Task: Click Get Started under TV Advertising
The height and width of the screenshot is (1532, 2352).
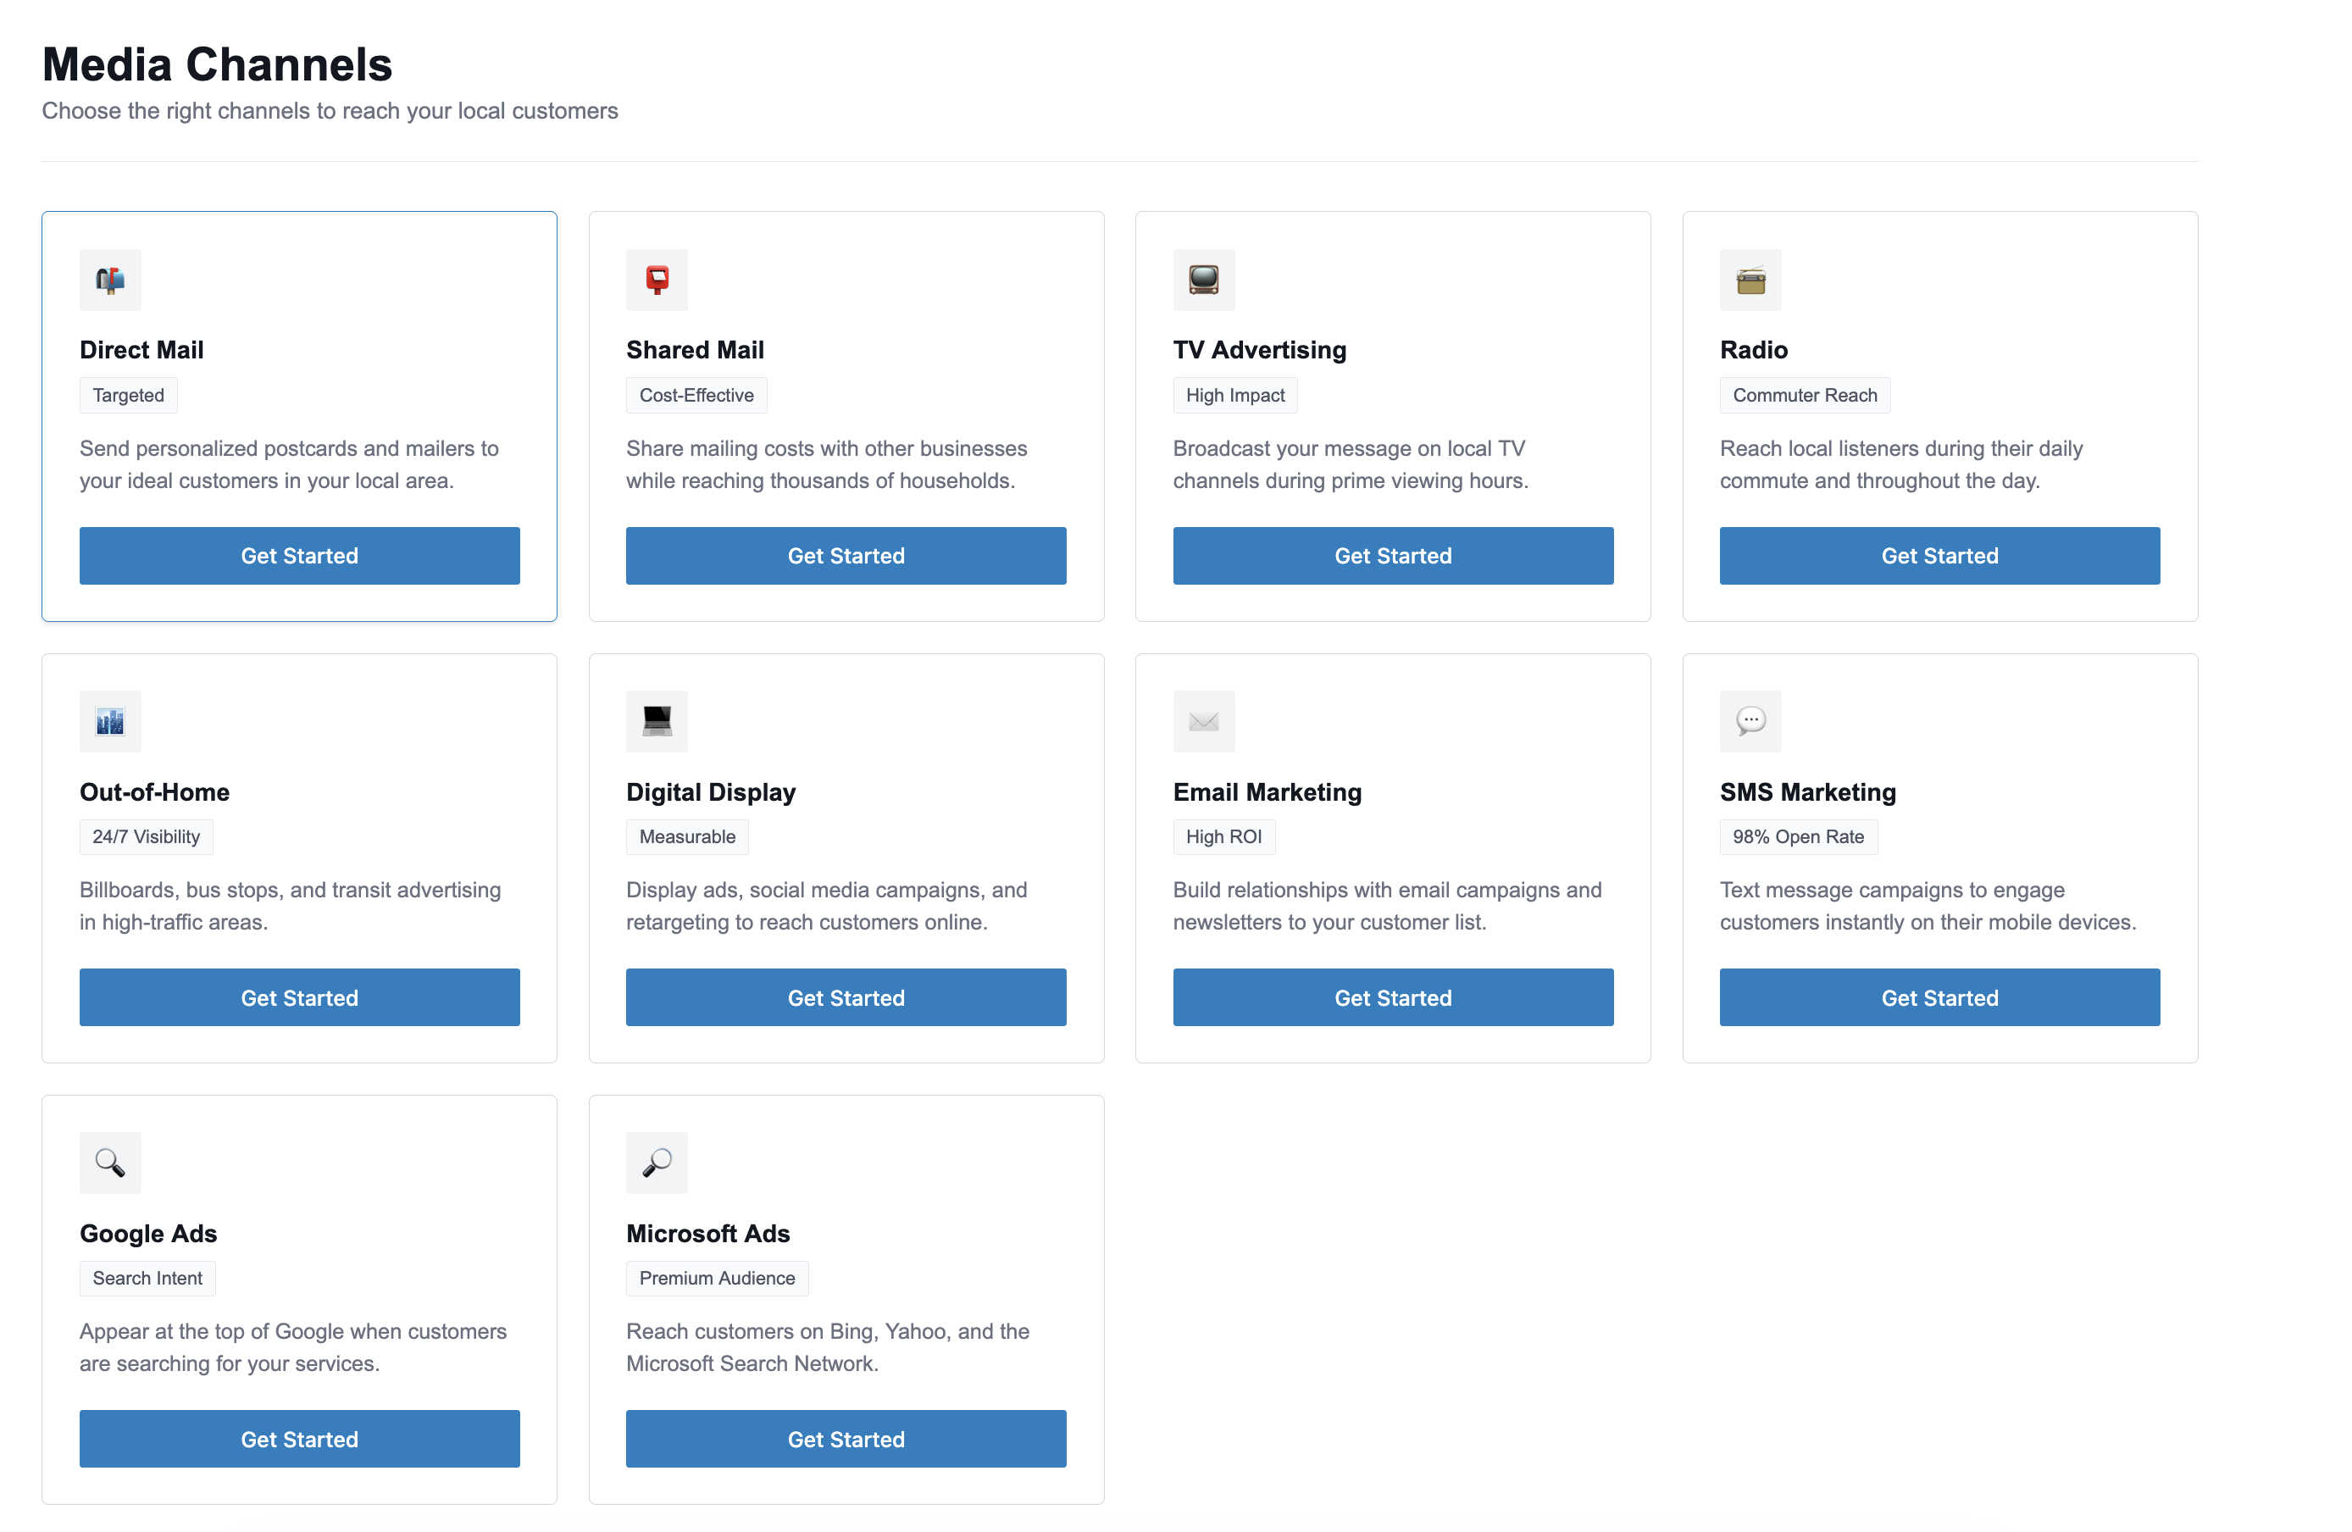Action: 1392,556
